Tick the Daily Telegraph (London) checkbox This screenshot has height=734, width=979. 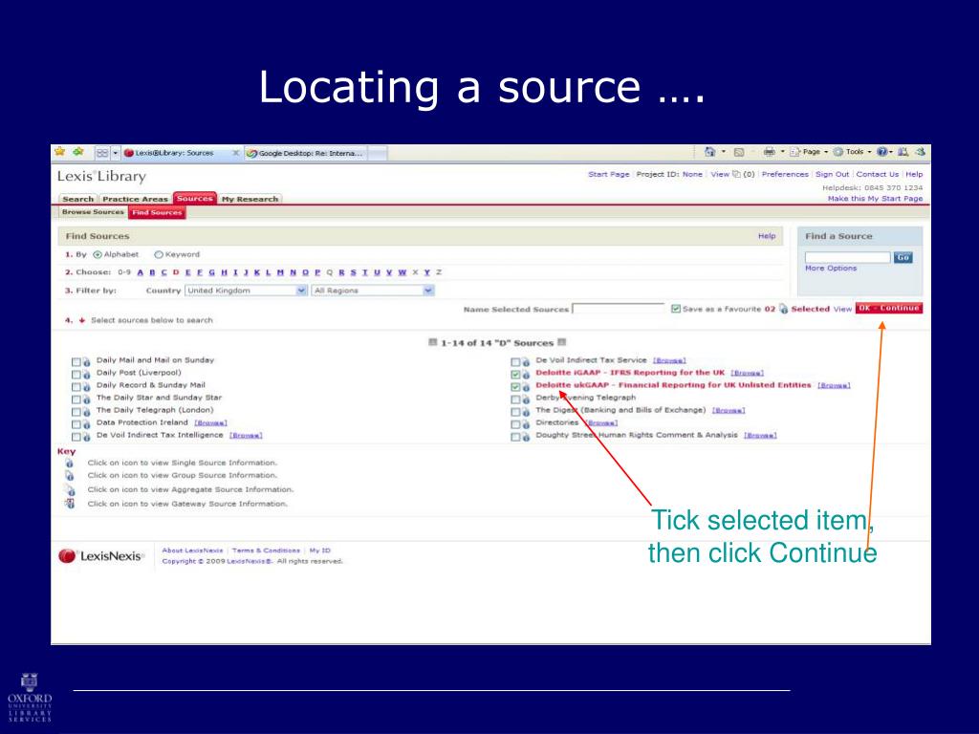click(x=76, y=412)
